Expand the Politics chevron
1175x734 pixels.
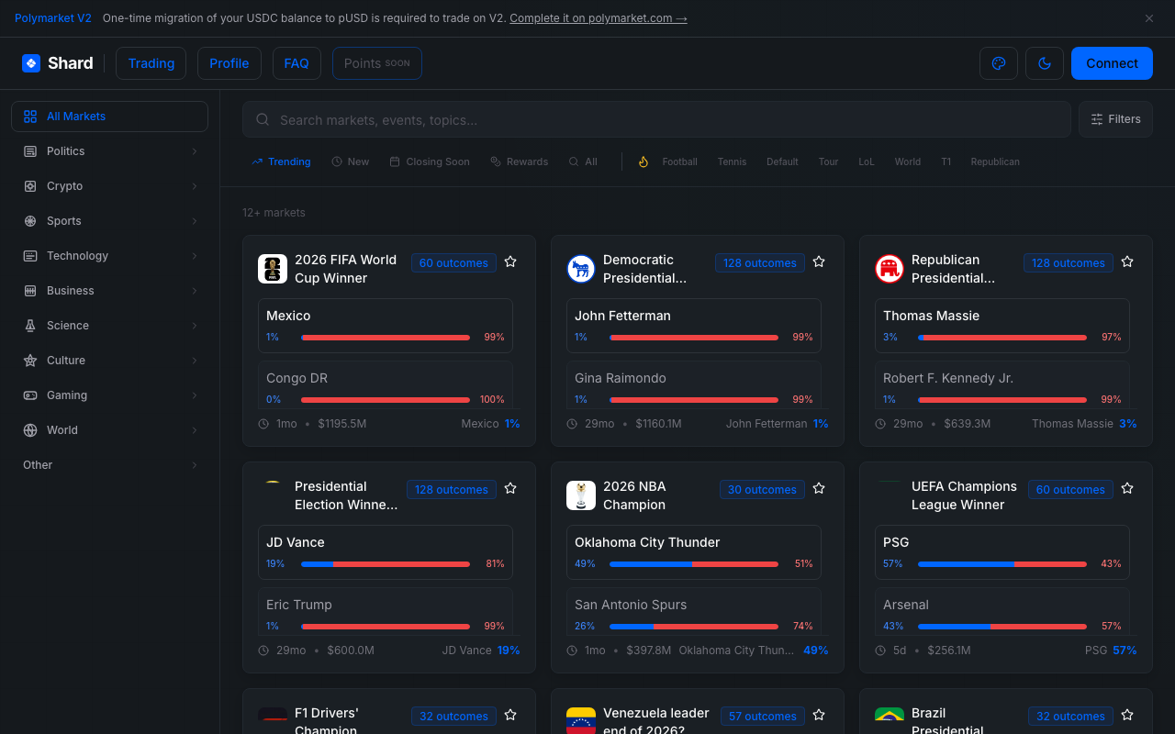click(x=195, y=151)
